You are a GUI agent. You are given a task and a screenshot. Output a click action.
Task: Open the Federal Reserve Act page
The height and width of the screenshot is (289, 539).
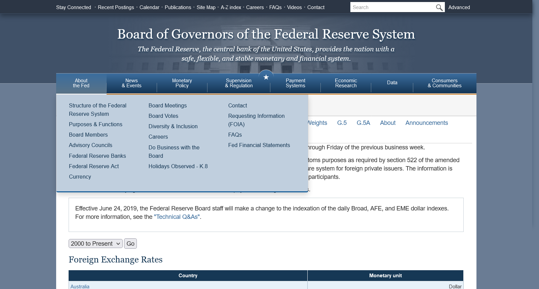pyautogui.click(x=94, y=166)
